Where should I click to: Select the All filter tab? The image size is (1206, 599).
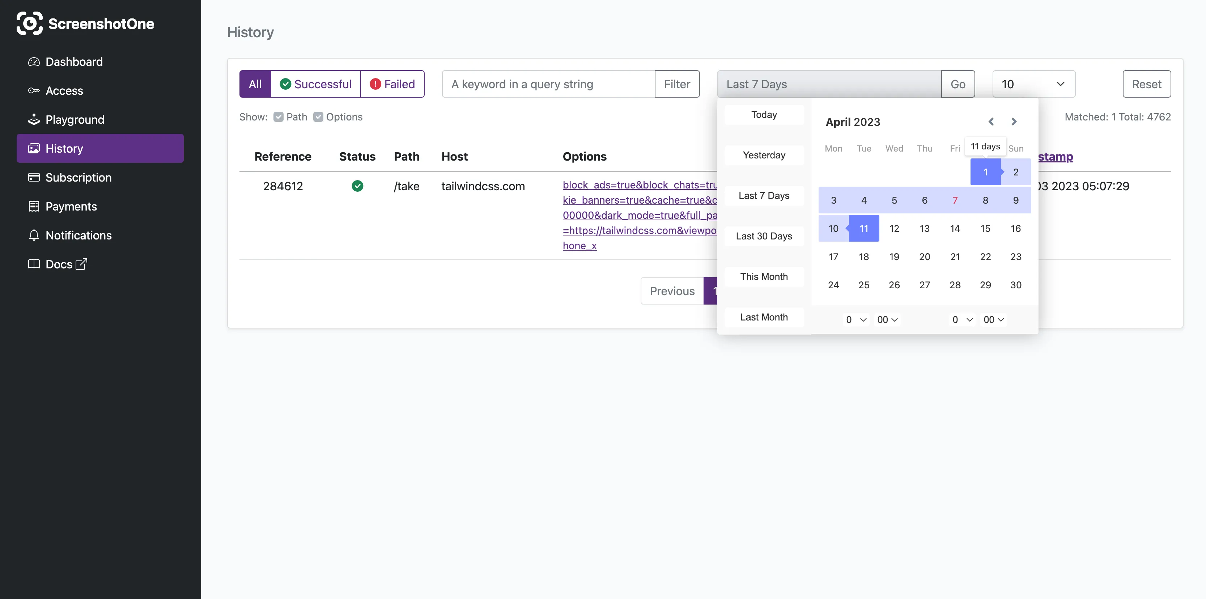(255, 84)
